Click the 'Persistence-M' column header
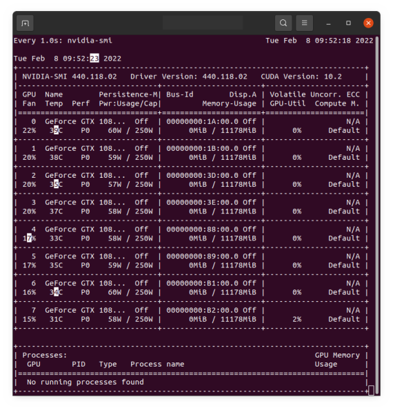 click(x=128, y=94)
